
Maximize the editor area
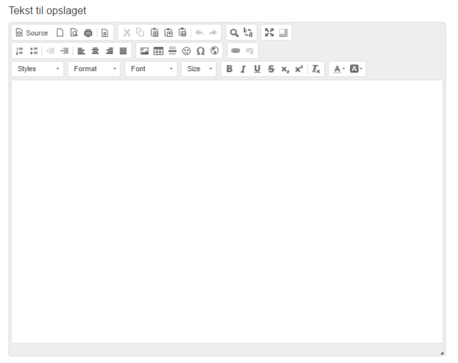[x=270, y=33]
